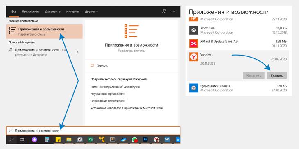Click Получить экспресс-справку из Интернета heading
299x149 pixels.
coord(119,79)
